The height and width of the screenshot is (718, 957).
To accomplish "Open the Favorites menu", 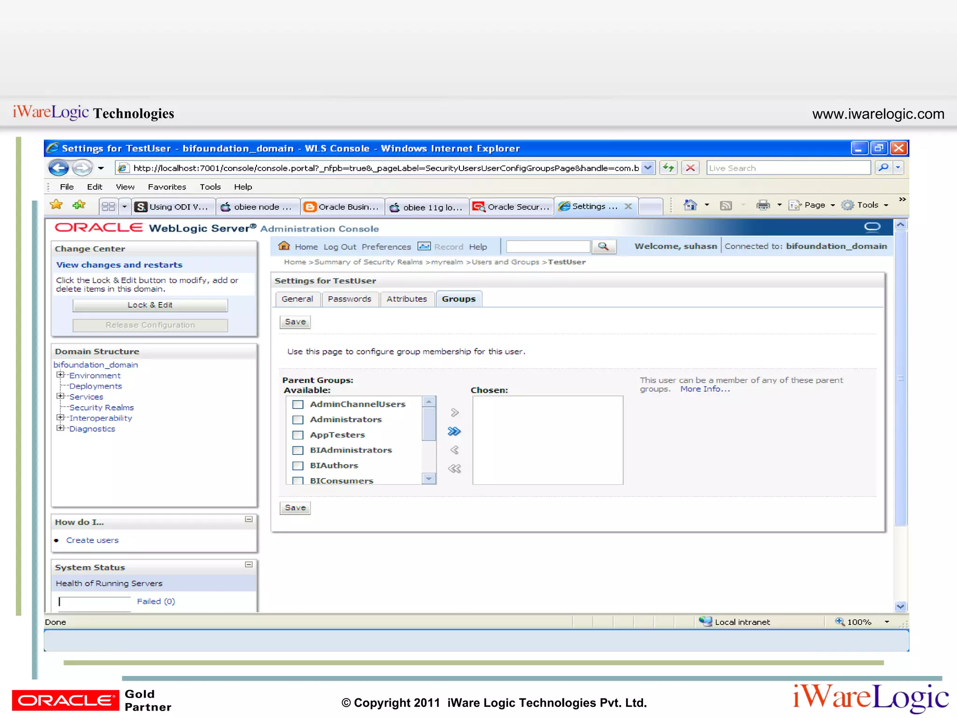I will pos(167,187).
